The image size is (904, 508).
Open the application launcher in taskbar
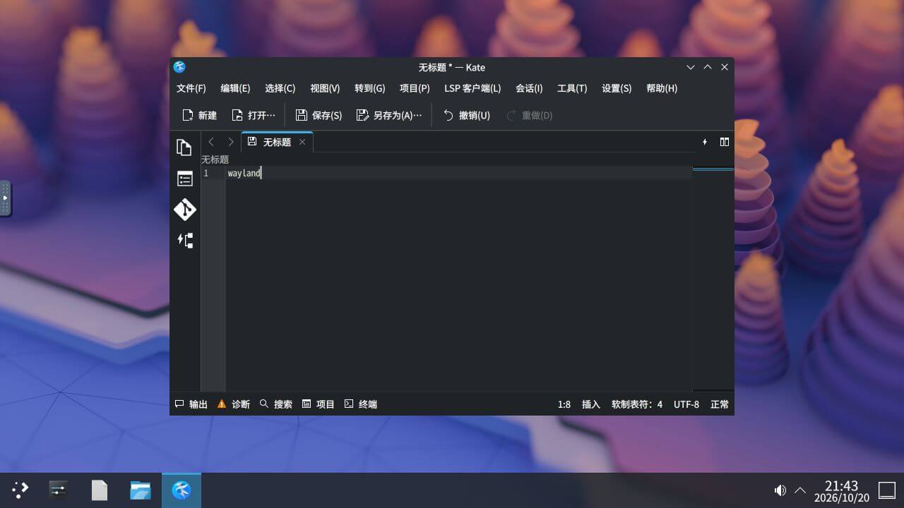(20, 490)
